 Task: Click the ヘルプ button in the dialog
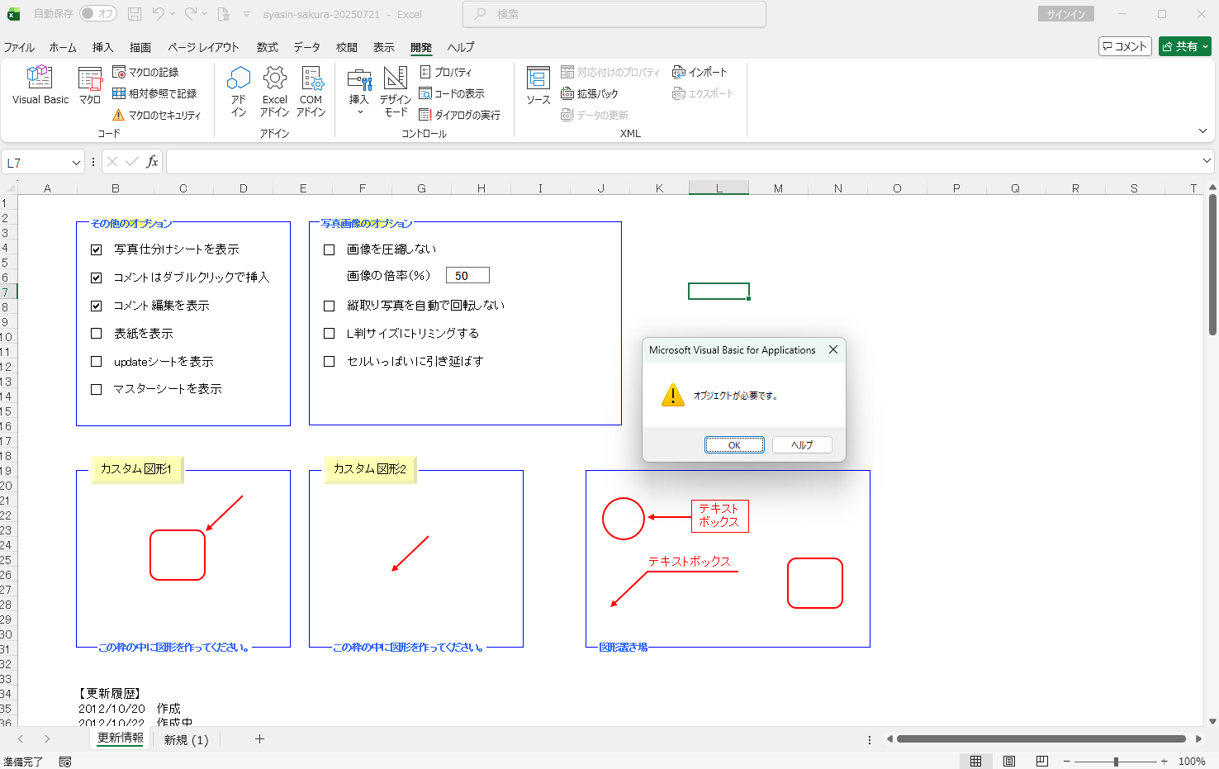pos(801,445)
